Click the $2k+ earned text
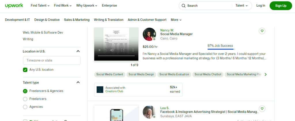Screen dimensions: 295x121 pos(175,89)
